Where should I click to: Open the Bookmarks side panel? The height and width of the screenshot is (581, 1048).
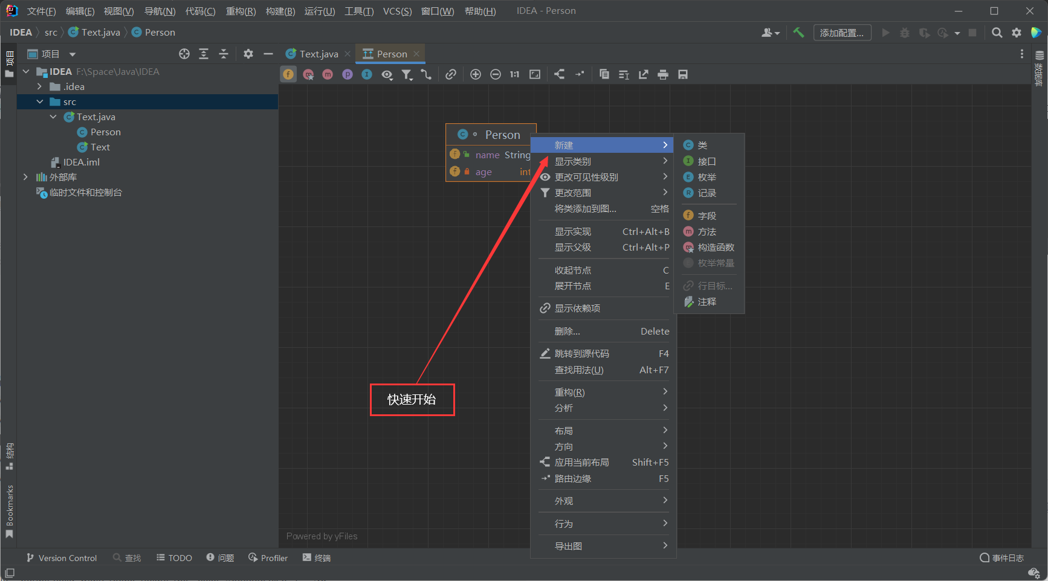[x=9, y=511]
